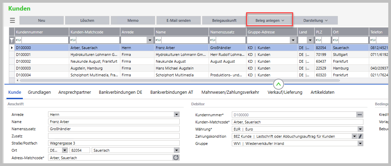Click the Zahlungskondition edit pencil icon
Image resolution: width=391 pixels, height=166 pixels.
click(x=360, y=136)
